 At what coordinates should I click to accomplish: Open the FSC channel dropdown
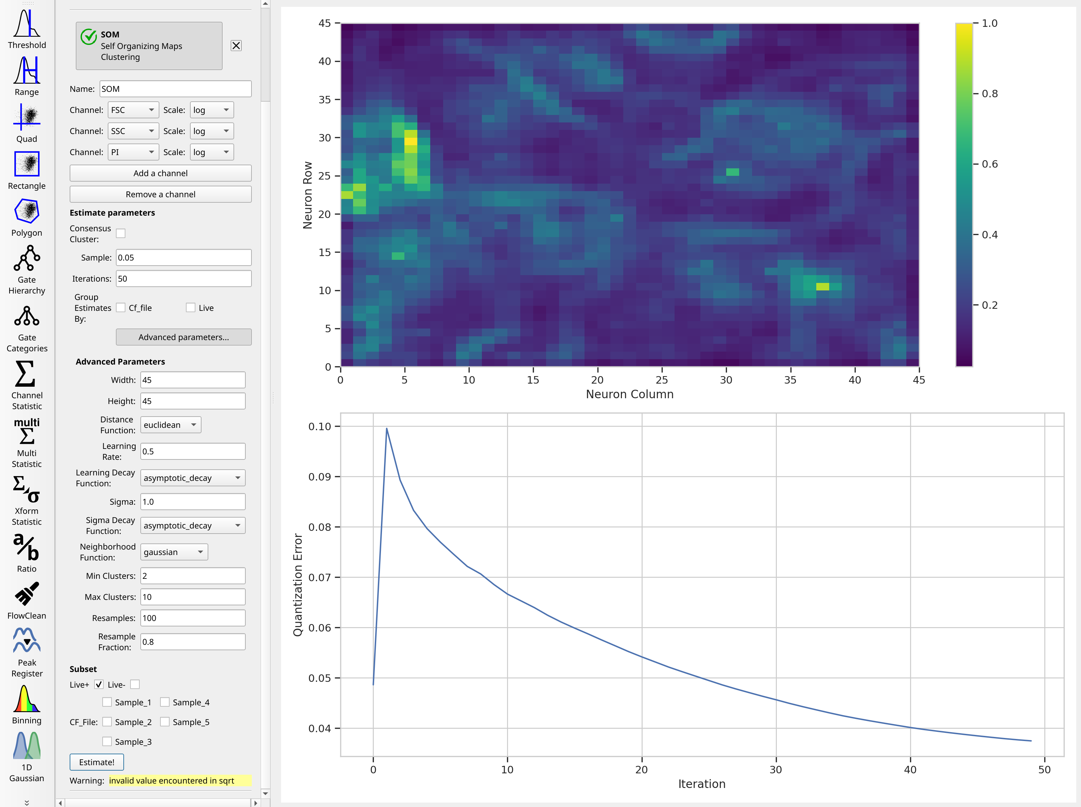(x=133, y=110)
